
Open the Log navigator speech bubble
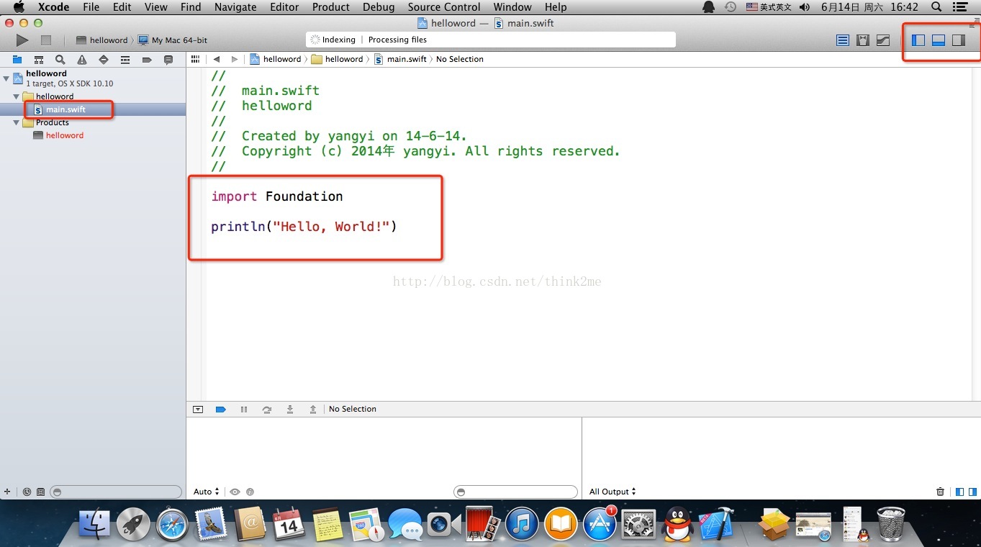(168, 60)
